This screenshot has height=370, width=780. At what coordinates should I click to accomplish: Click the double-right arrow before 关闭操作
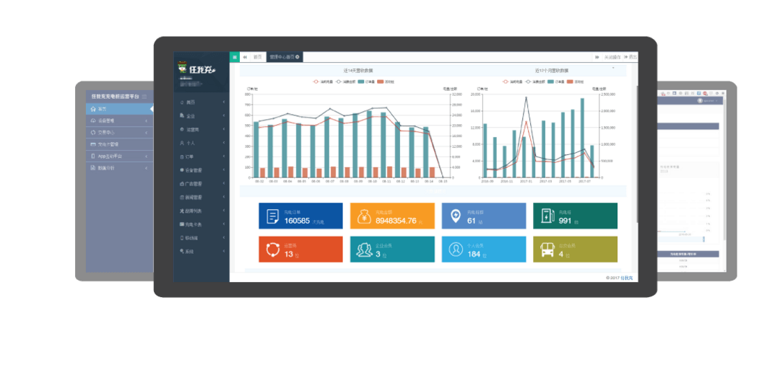(597, 57)
